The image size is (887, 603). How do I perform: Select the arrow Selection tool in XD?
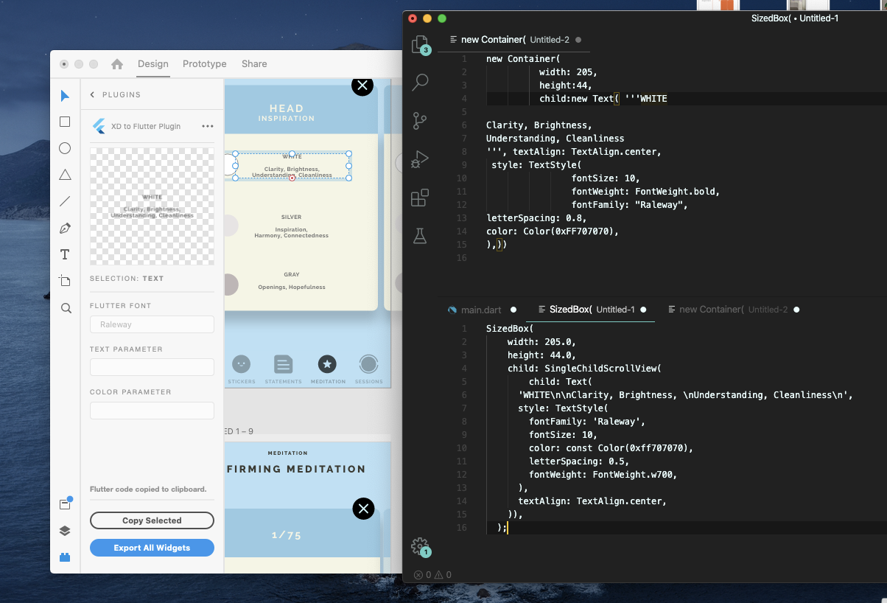tap(64, 95)
